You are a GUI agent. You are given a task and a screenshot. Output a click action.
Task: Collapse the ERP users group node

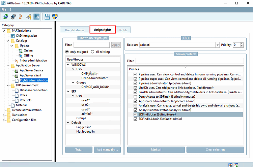tap(68, 91)
